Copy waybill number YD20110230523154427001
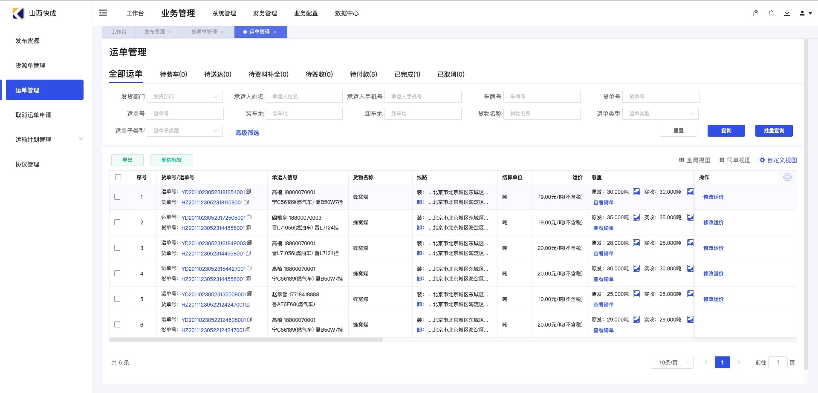 [249, 268]
